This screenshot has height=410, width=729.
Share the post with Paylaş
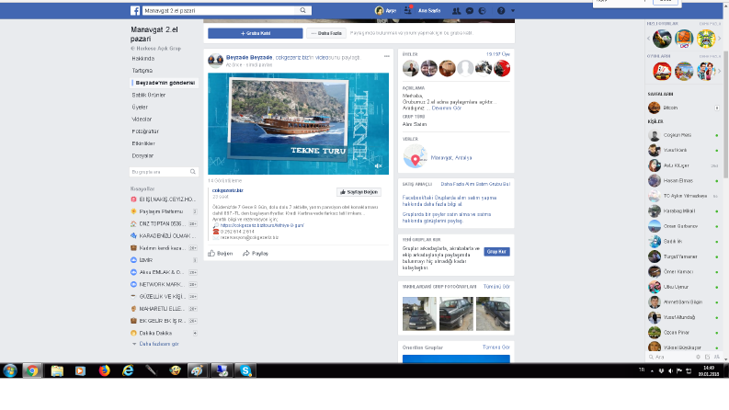click(256, 254)
